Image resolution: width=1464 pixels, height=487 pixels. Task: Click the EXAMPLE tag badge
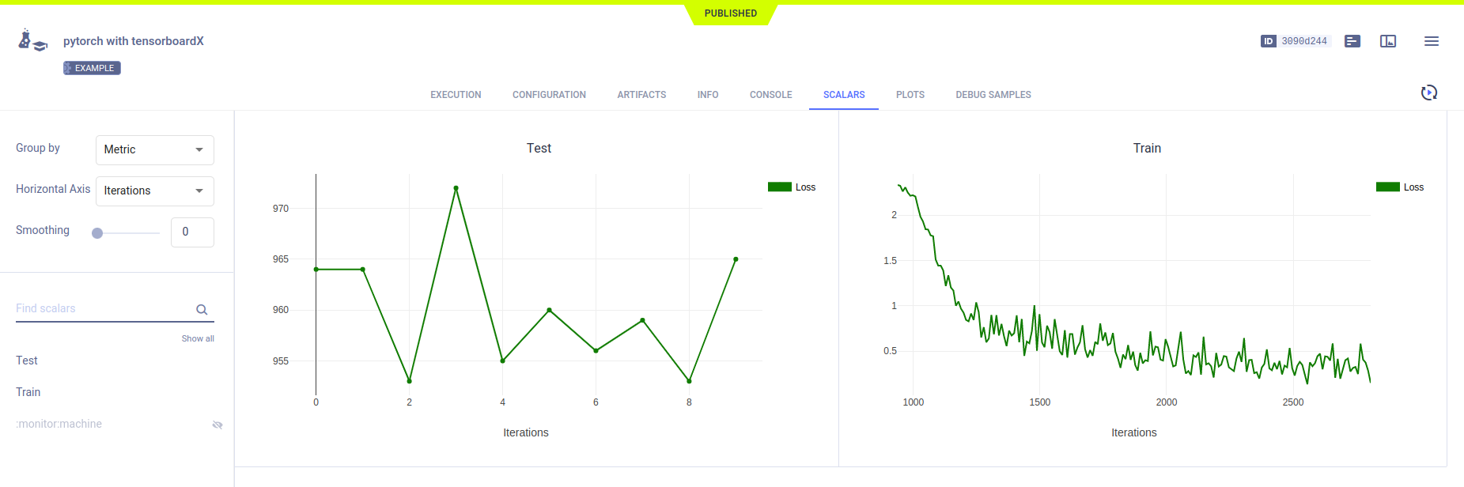click(x=92, y=68)
